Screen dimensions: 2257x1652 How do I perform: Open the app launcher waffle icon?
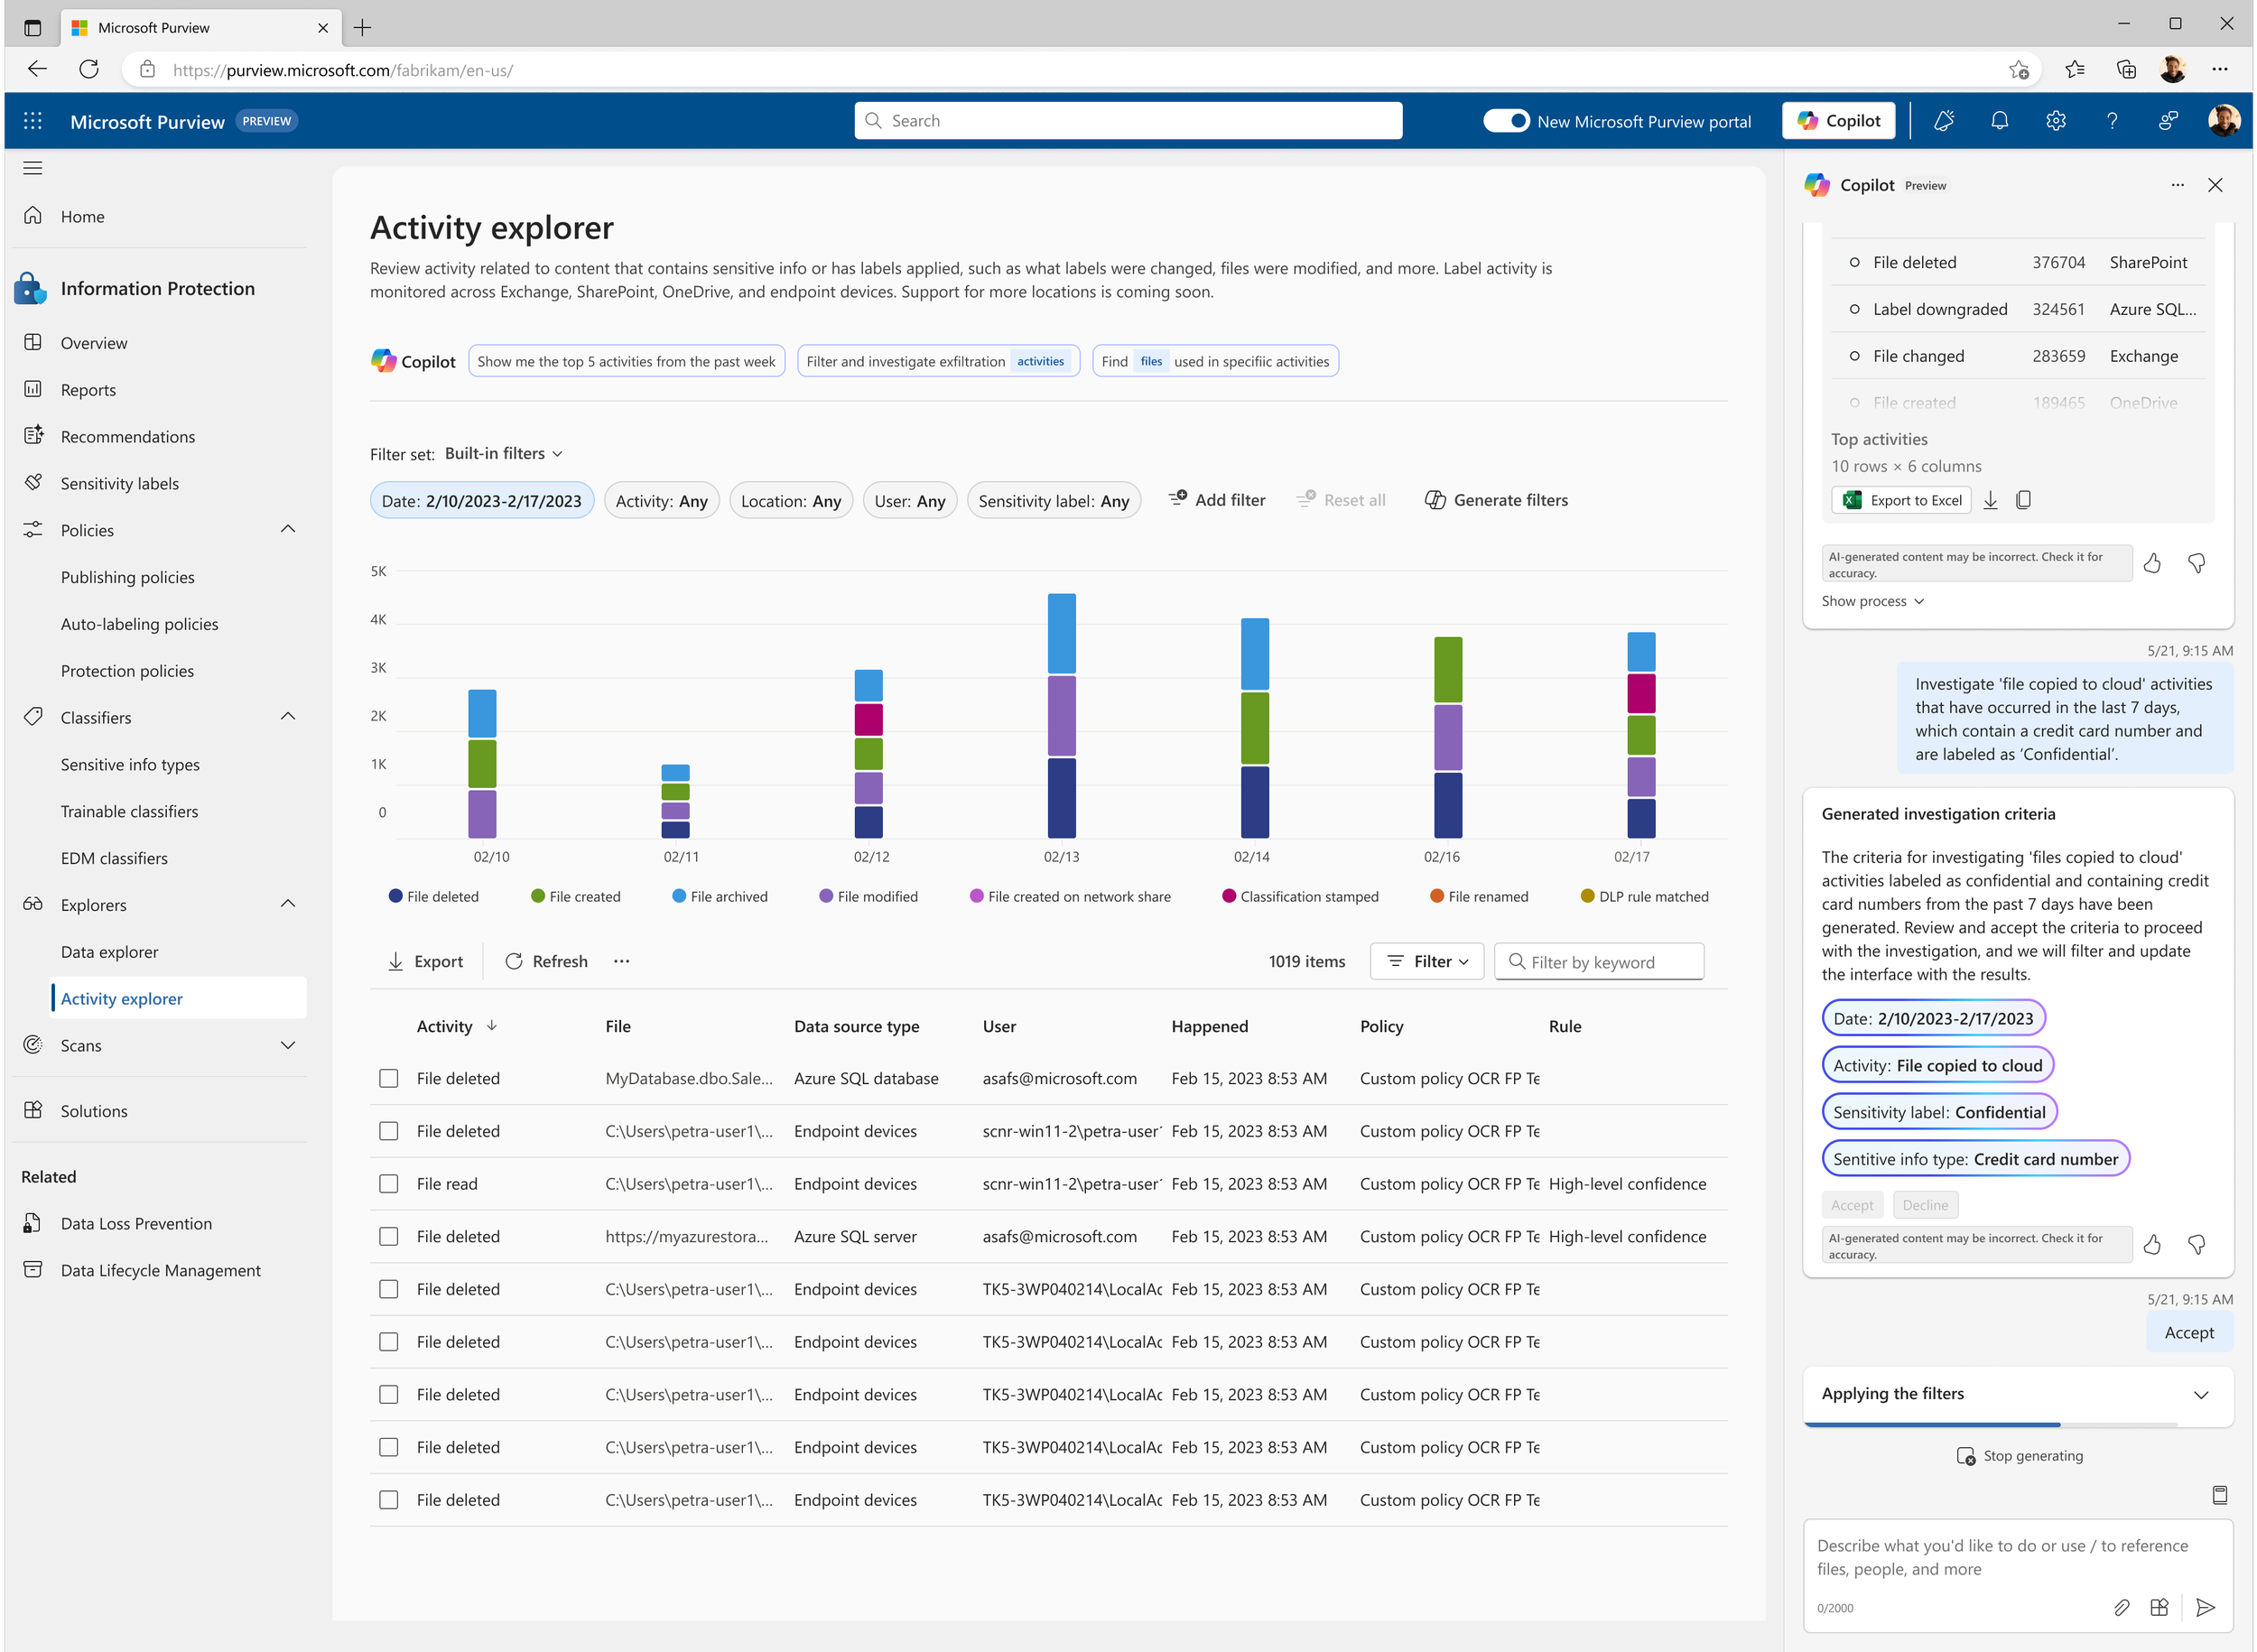33,121
